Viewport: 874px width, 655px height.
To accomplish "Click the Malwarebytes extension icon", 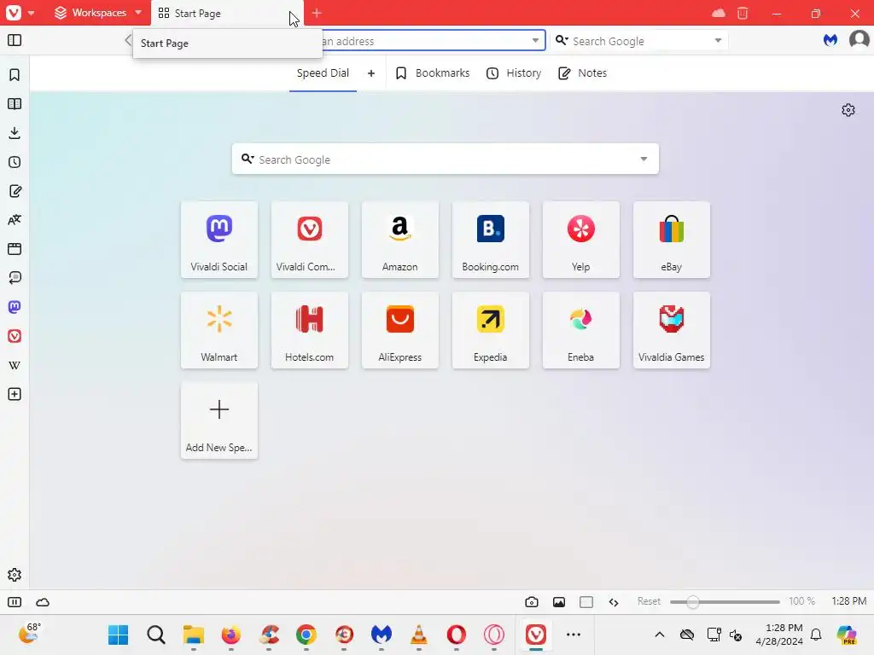I will pos(830,40).
